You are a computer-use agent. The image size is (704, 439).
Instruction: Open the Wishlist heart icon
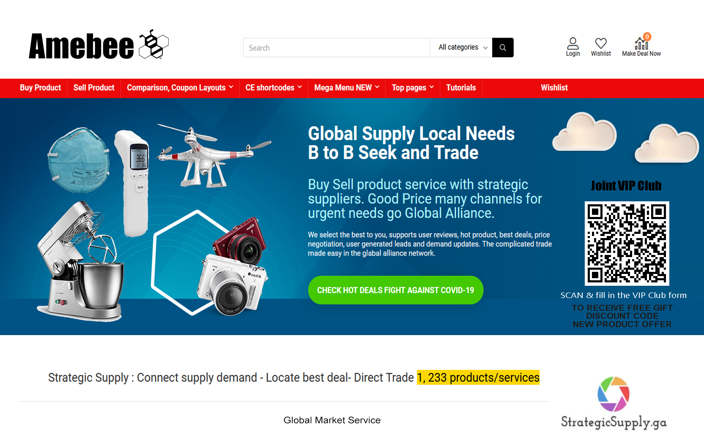point(601,43)
